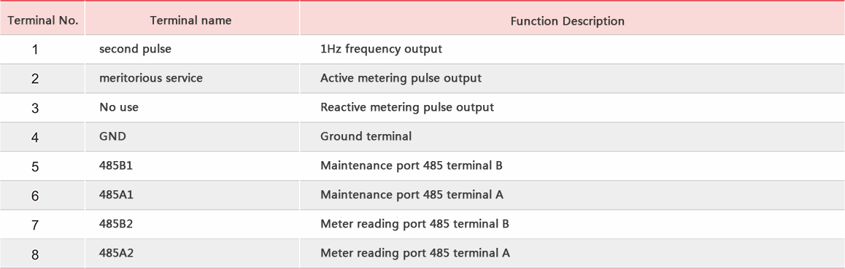
Task: Click 'Active metering pulse output' text
Action: (x=401, y=79)
